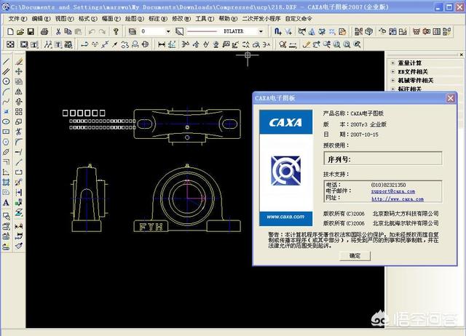Select the Erase tool pencil eraser icon

[19, 61]
